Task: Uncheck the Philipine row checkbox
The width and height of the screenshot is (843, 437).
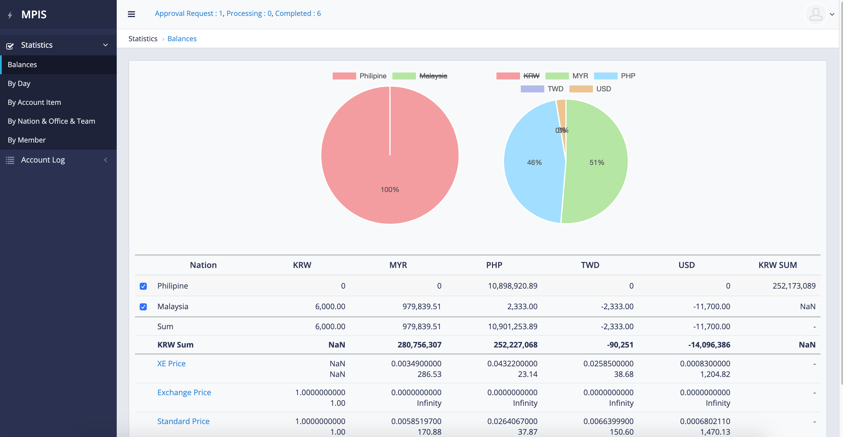Action: pos(143,286)
